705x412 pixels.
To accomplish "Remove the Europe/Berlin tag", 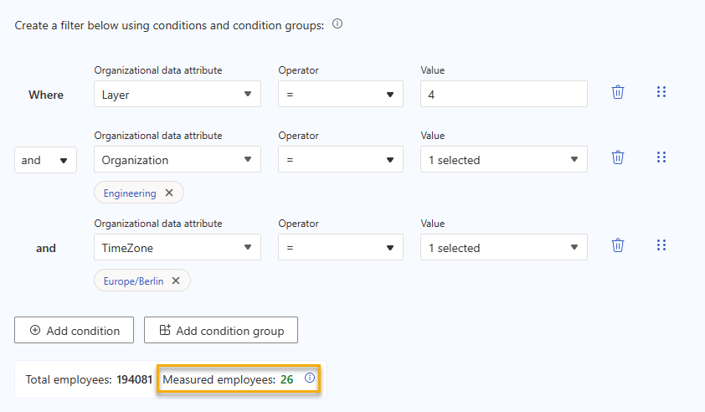I will 176,281.
